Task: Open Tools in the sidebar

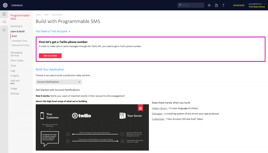Action: click(x=13, y=66)
